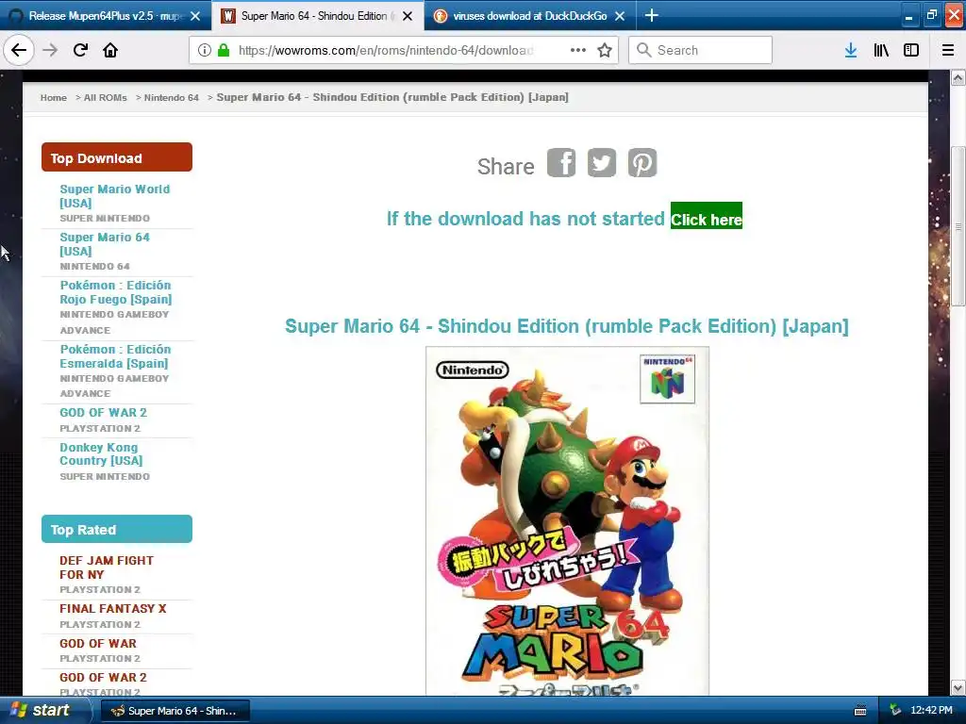Viewport: 966px width, 724px height.
Task: Open Super Mario World [USA] link
Action: click(114, 196)
